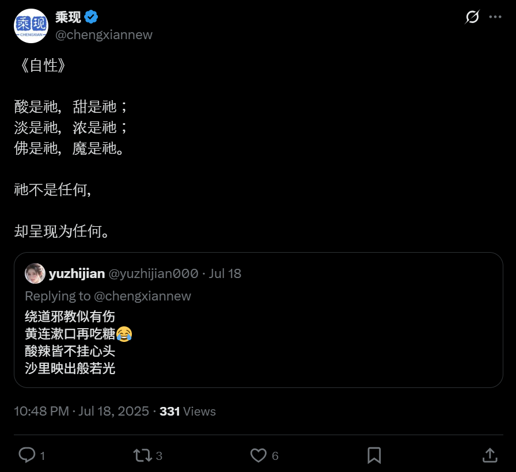Open the share upload icon
516x472 pixels.
click(x=490, y=455)
